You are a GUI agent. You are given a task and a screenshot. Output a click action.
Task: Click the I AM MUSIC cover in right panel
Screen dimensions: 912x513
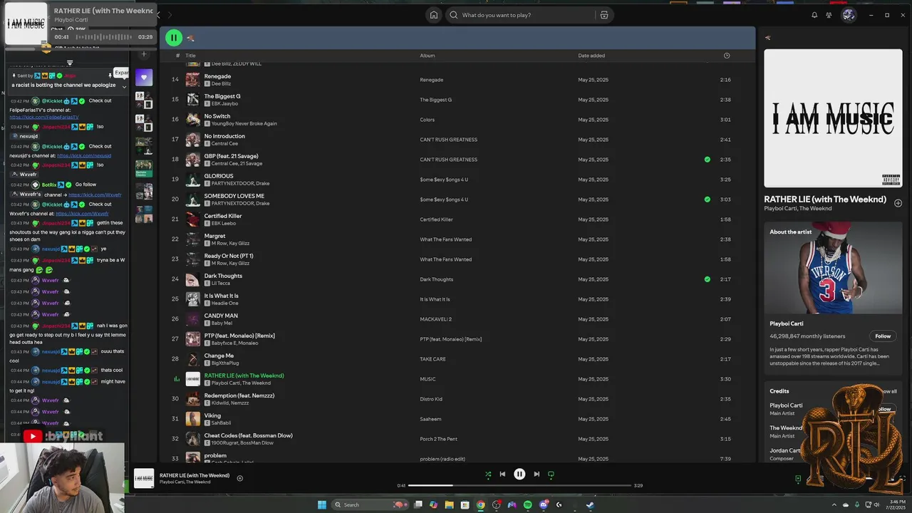833,118
